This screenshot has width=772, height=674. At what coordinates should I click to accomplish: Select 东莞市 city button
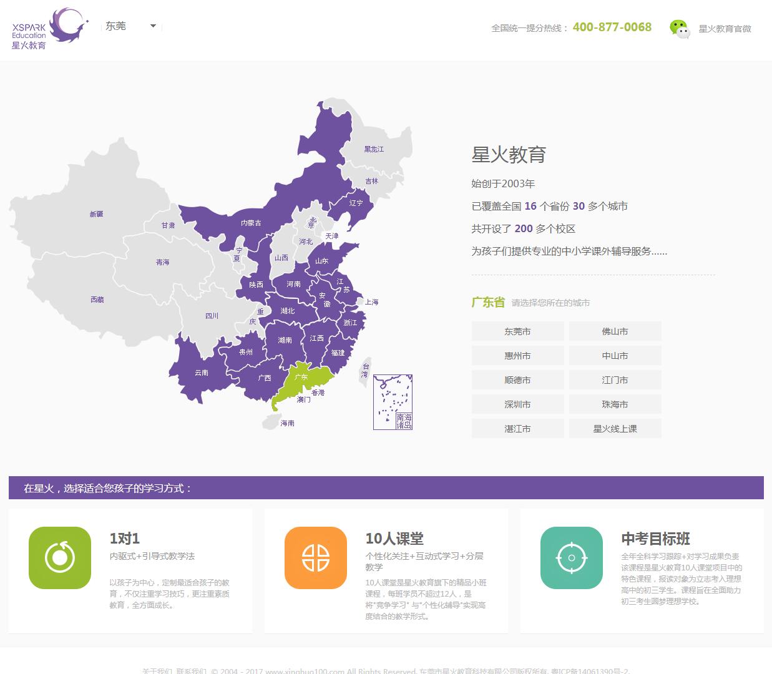[x=517, y=331]
